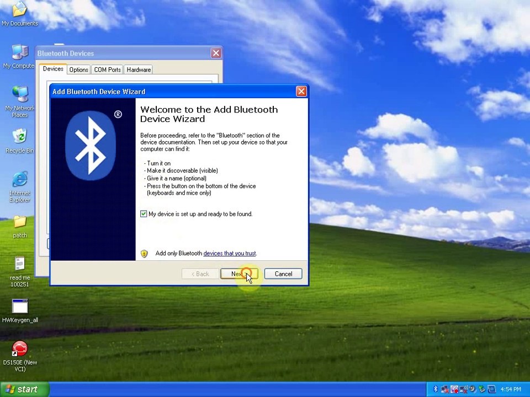Select the patch folder icon

[20, 227]
